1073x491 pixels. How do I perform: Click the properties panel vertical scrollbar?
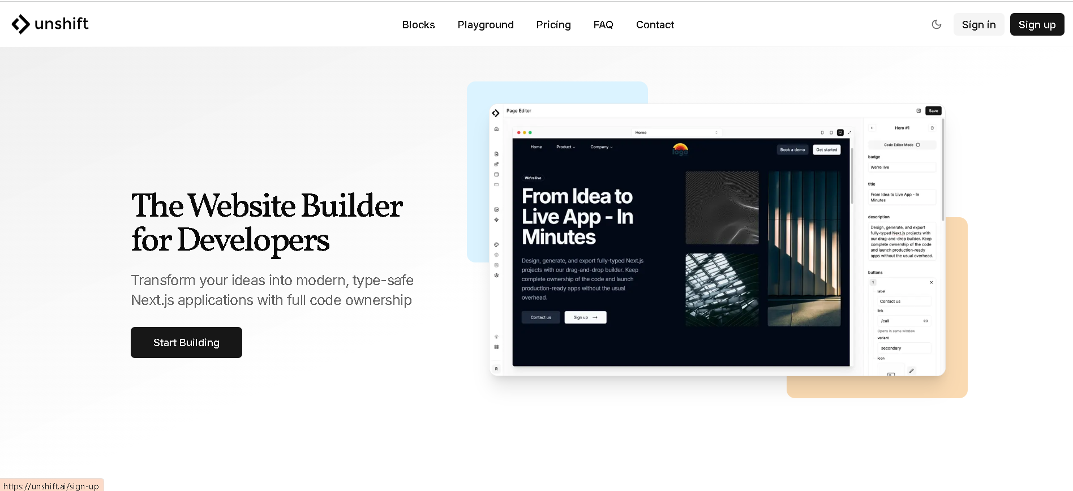point(942,170)
